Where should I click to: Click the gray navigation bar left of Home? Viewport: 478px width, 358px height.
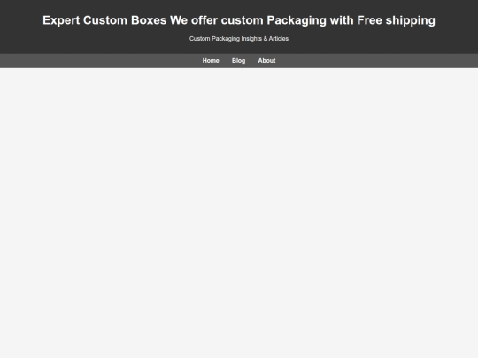pos(101,61)
